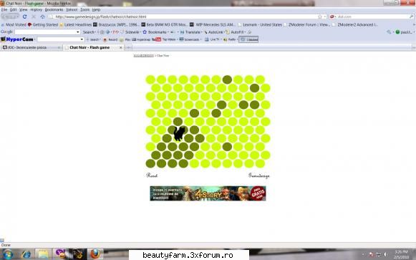Open the Yahoo! menu
The image size is (416, 260).
point(72,9)
